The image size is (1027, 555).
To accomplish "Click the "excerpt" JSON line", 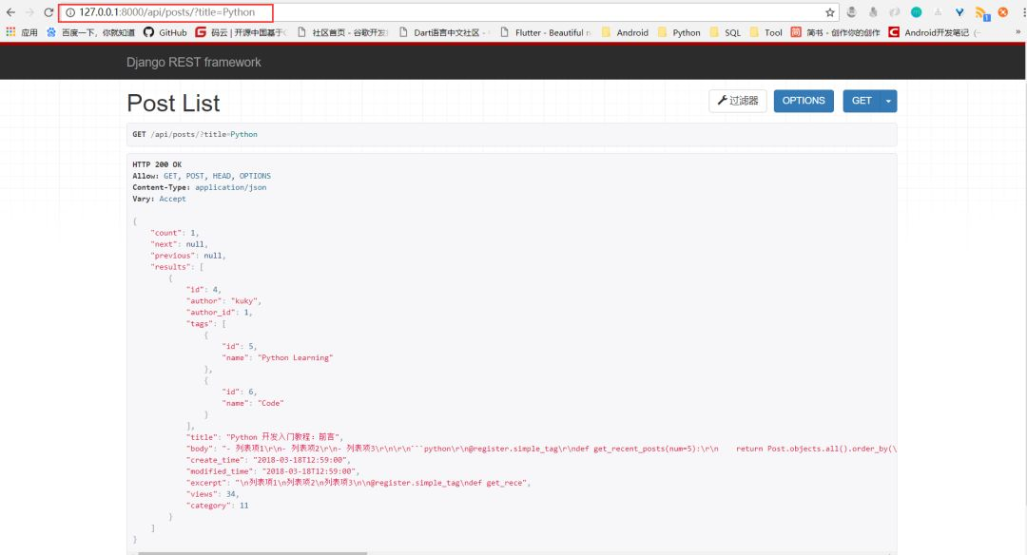I will pos(358,483).
